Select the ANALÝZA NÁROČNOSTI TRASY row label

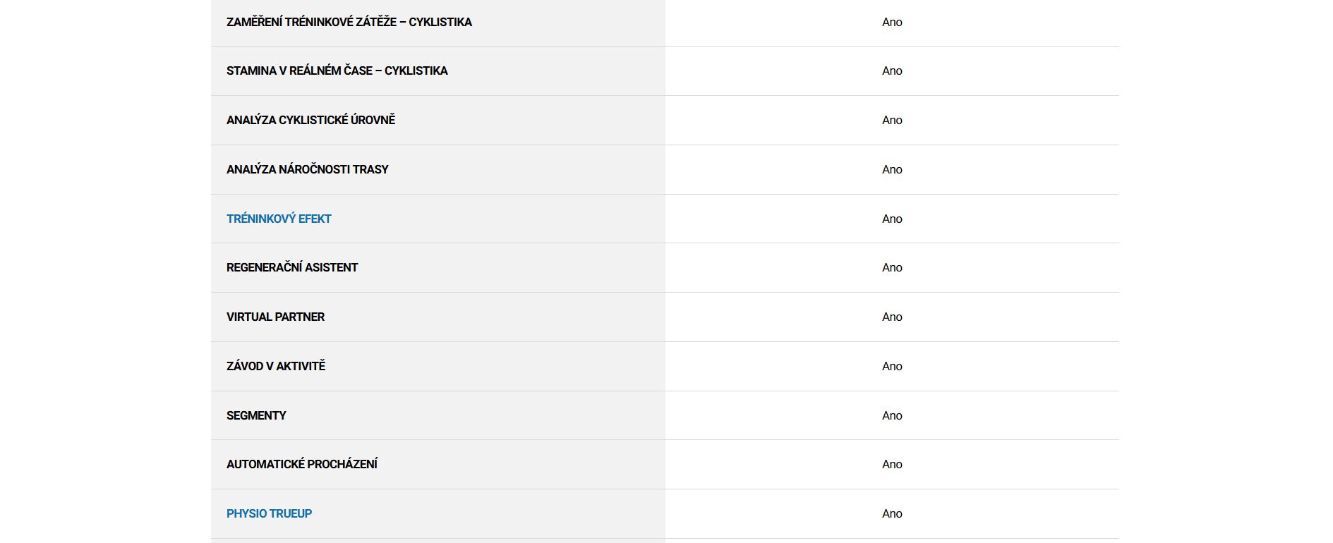pyautogui.click(x=307, y=169)
